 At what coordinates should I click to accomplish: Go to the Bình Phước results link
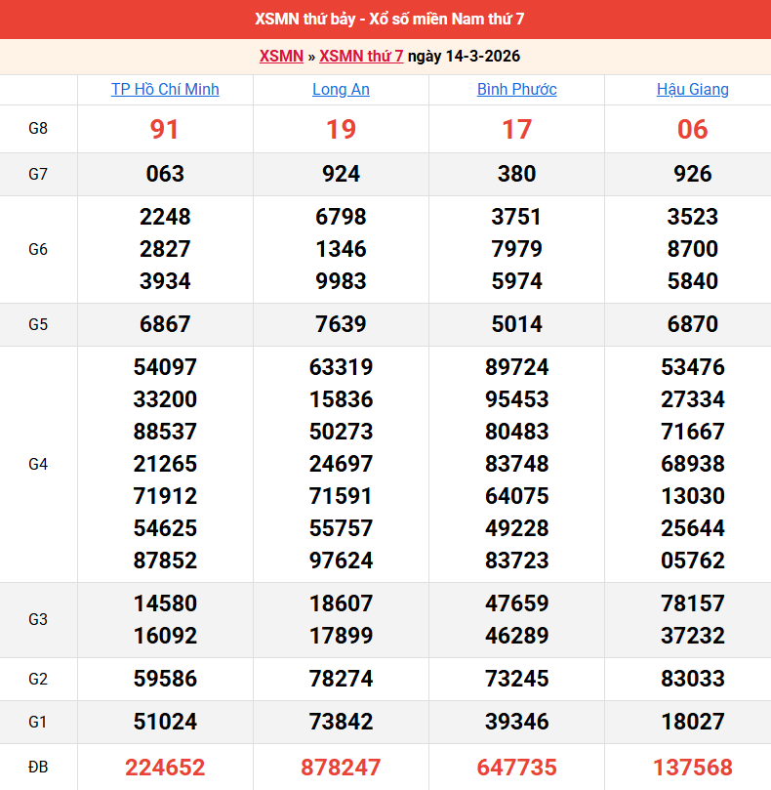click(x=516, y=90)
